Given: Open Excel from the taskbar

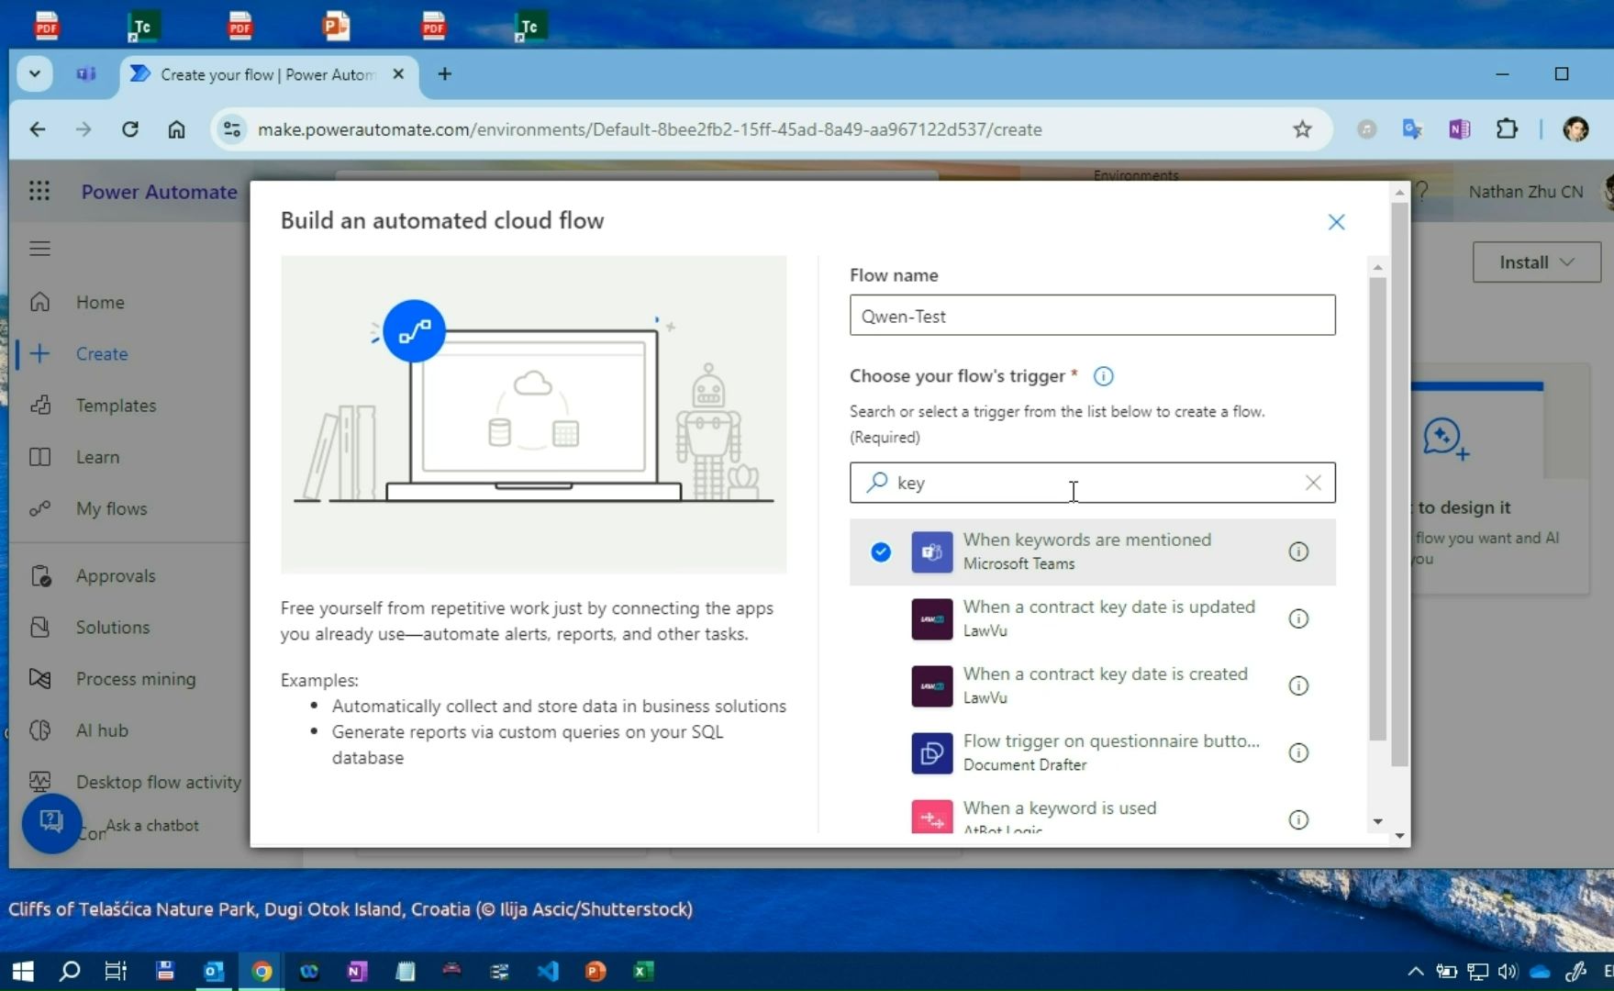Looking at the screenshot, I should (x=643, y=971).
